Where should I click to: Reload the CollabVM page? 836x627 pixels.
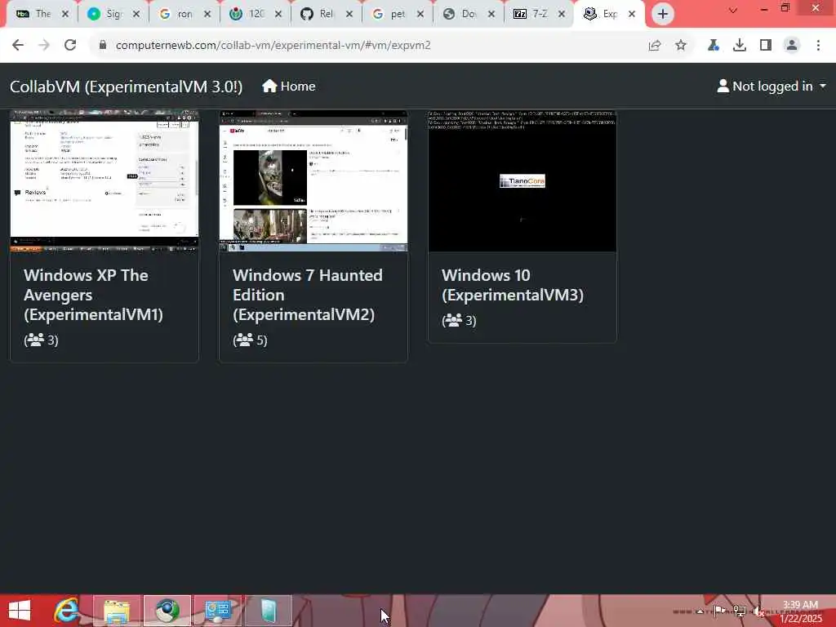[x=70, y=46]
